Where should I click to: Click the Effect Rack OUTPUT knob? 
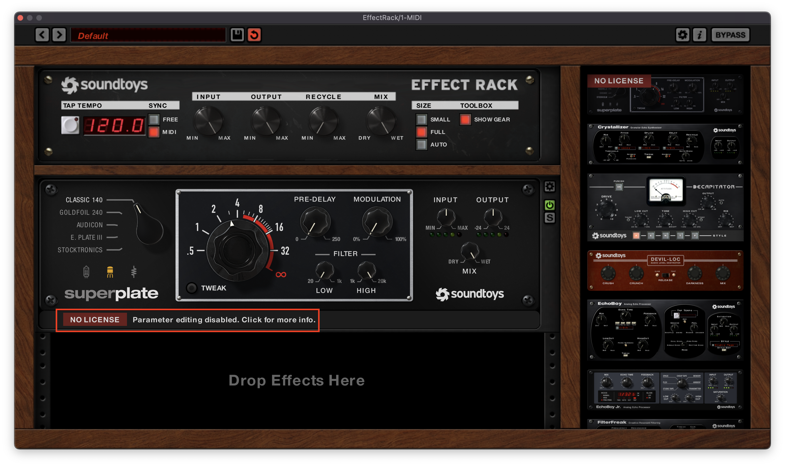[x=266, y=121]
